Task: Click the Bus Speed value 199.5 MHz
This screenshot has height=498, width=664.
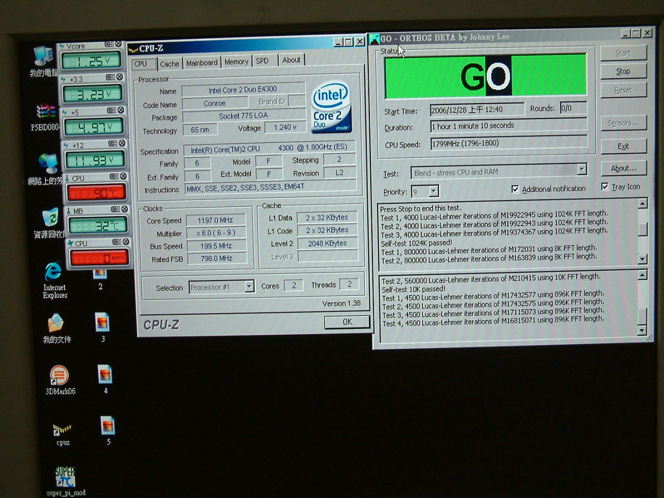Action: pyautogui.click(x=216, y=245)
